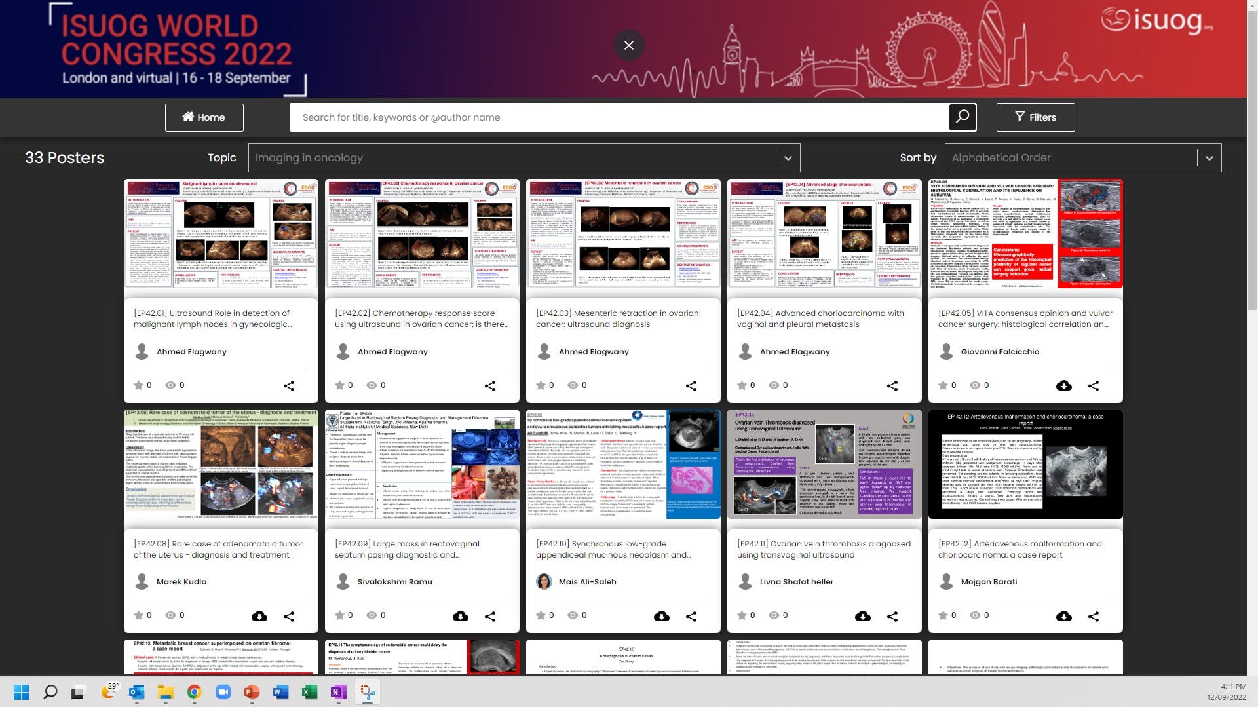Share poster EP42.11 Ovarian vein

click(892, 616)
